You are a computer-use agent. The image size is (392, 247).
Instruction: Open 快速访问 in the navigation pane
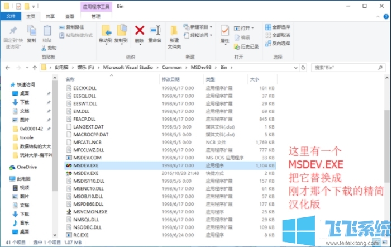[22, 84]
